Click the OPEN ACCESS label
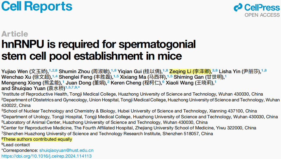 [x=262, y=15]
